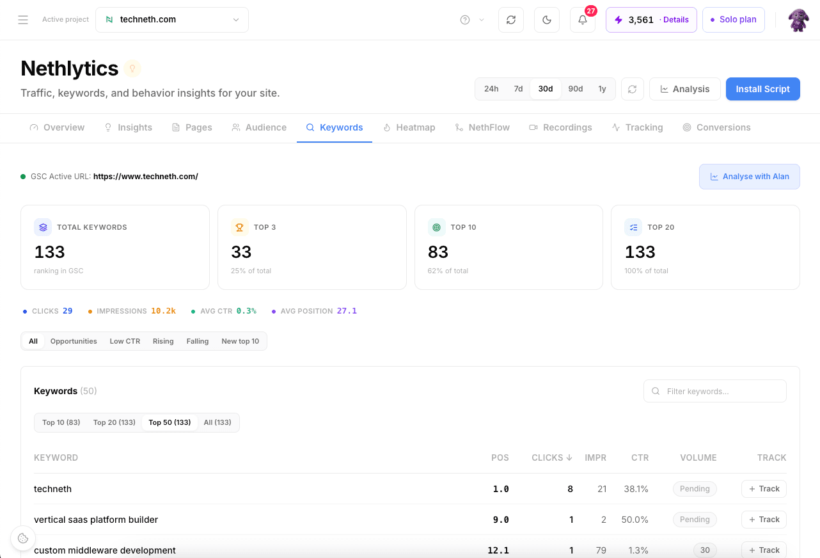
Task: Track the techneth keyword
Action: [764, 489]
